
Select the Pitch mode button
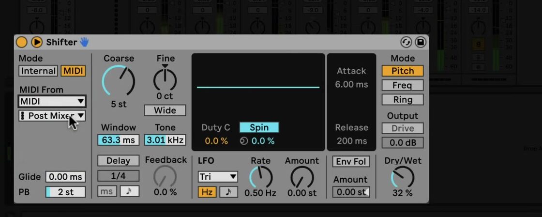(x=403, y=71)
